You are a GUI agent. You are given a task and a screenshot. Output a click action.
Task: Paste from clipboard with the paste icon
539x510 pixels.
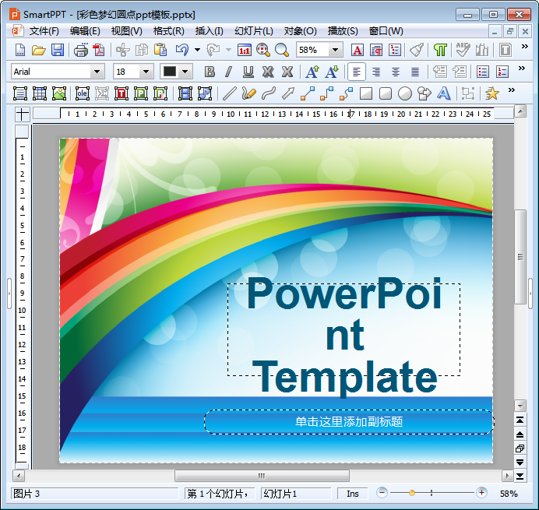(x=160, y=50)
